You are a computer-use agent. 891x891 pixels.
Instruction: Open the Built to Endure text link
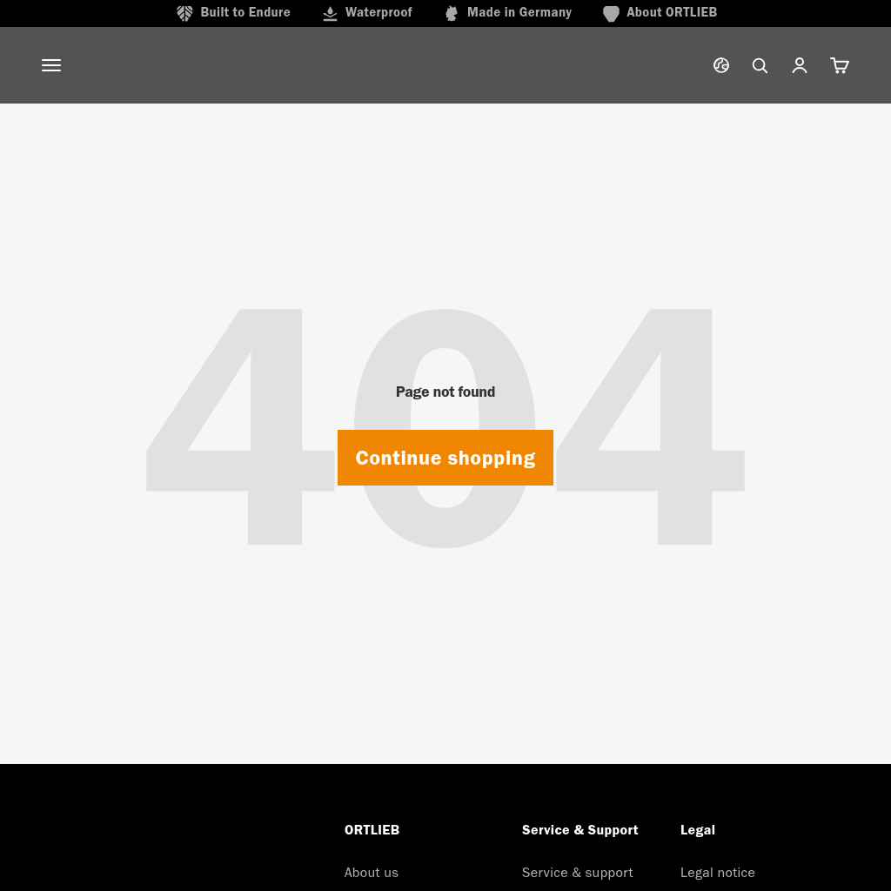(x=245, y=12)
